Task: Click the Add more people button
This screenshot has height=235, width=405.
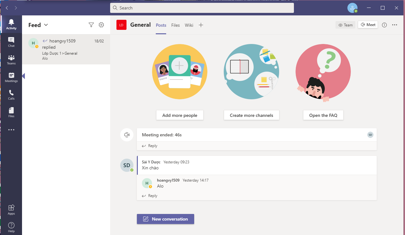Action: click(180, 115)
